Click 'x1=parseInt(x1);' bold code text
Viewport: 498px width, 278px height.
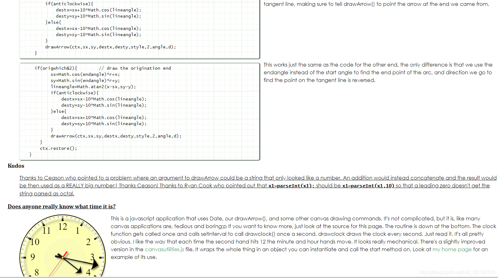click(291, 186)
